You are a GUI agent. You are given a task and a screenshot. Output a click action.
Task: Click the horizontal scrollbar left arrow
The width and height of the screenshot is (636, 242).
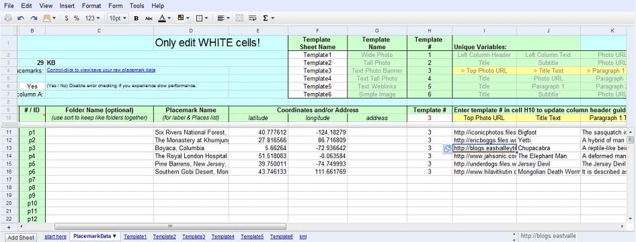21,227
